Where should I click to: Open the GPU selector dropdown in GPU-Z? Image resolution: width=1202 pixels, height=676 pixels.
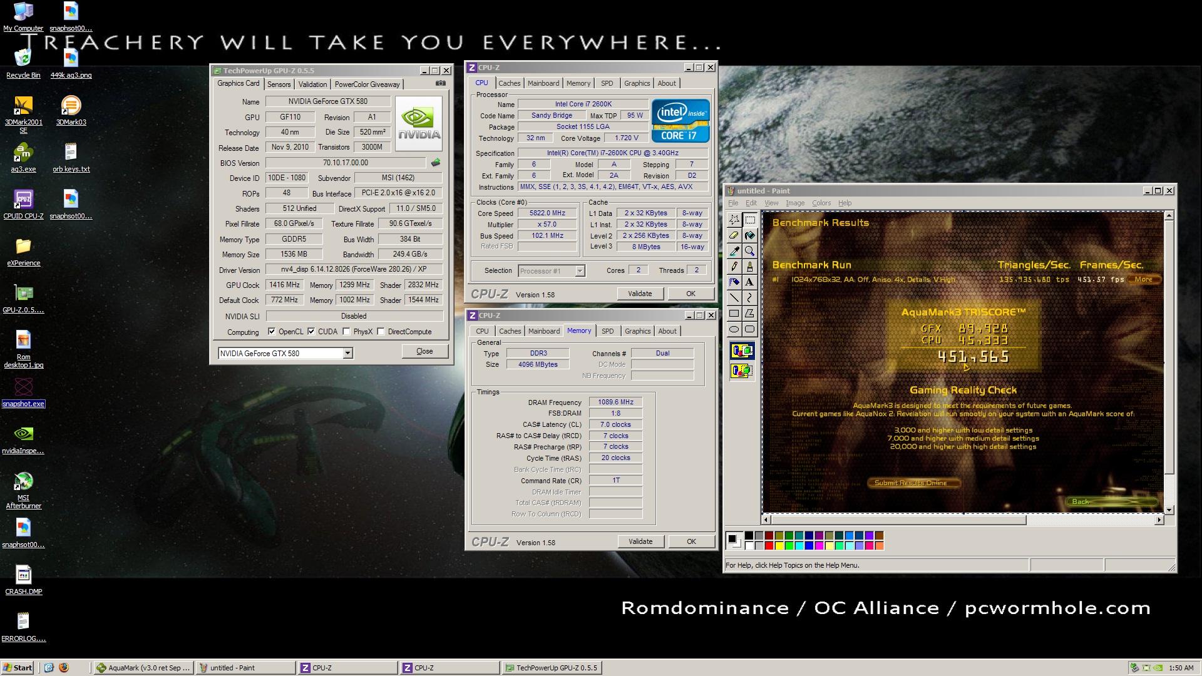(347, 354)
